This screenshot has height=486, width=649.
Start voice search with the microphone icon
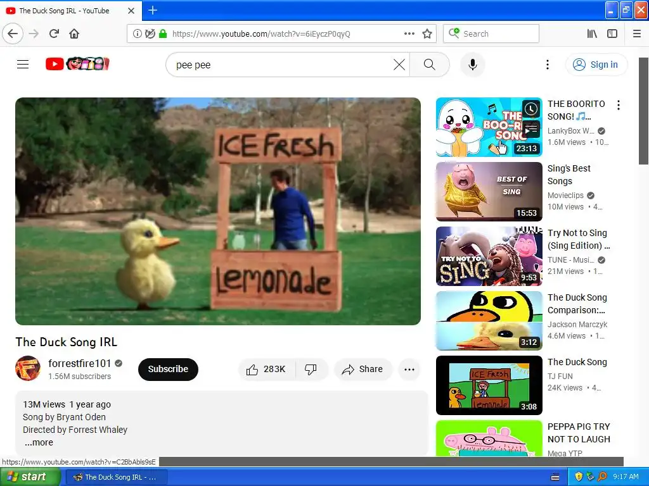pyautogui.click(x=473, y=65)
